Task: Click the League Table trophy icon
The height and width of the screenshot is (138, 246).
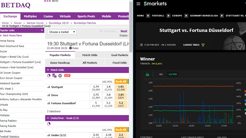Action: tap(203, 45)
